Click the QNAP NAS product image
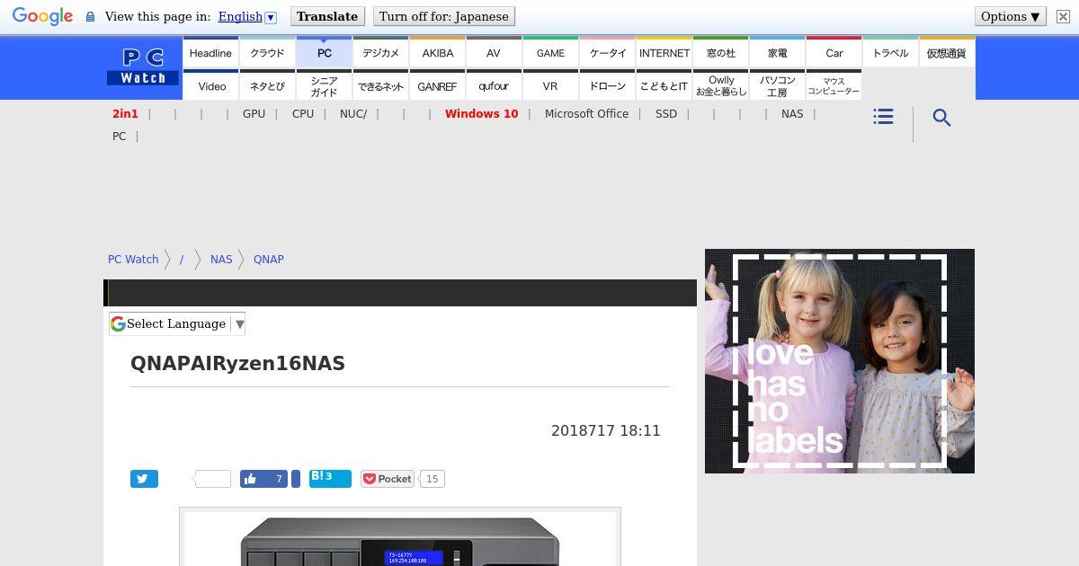The width and height of the screenshot is (1079, 566). click(x=400, y=537)
